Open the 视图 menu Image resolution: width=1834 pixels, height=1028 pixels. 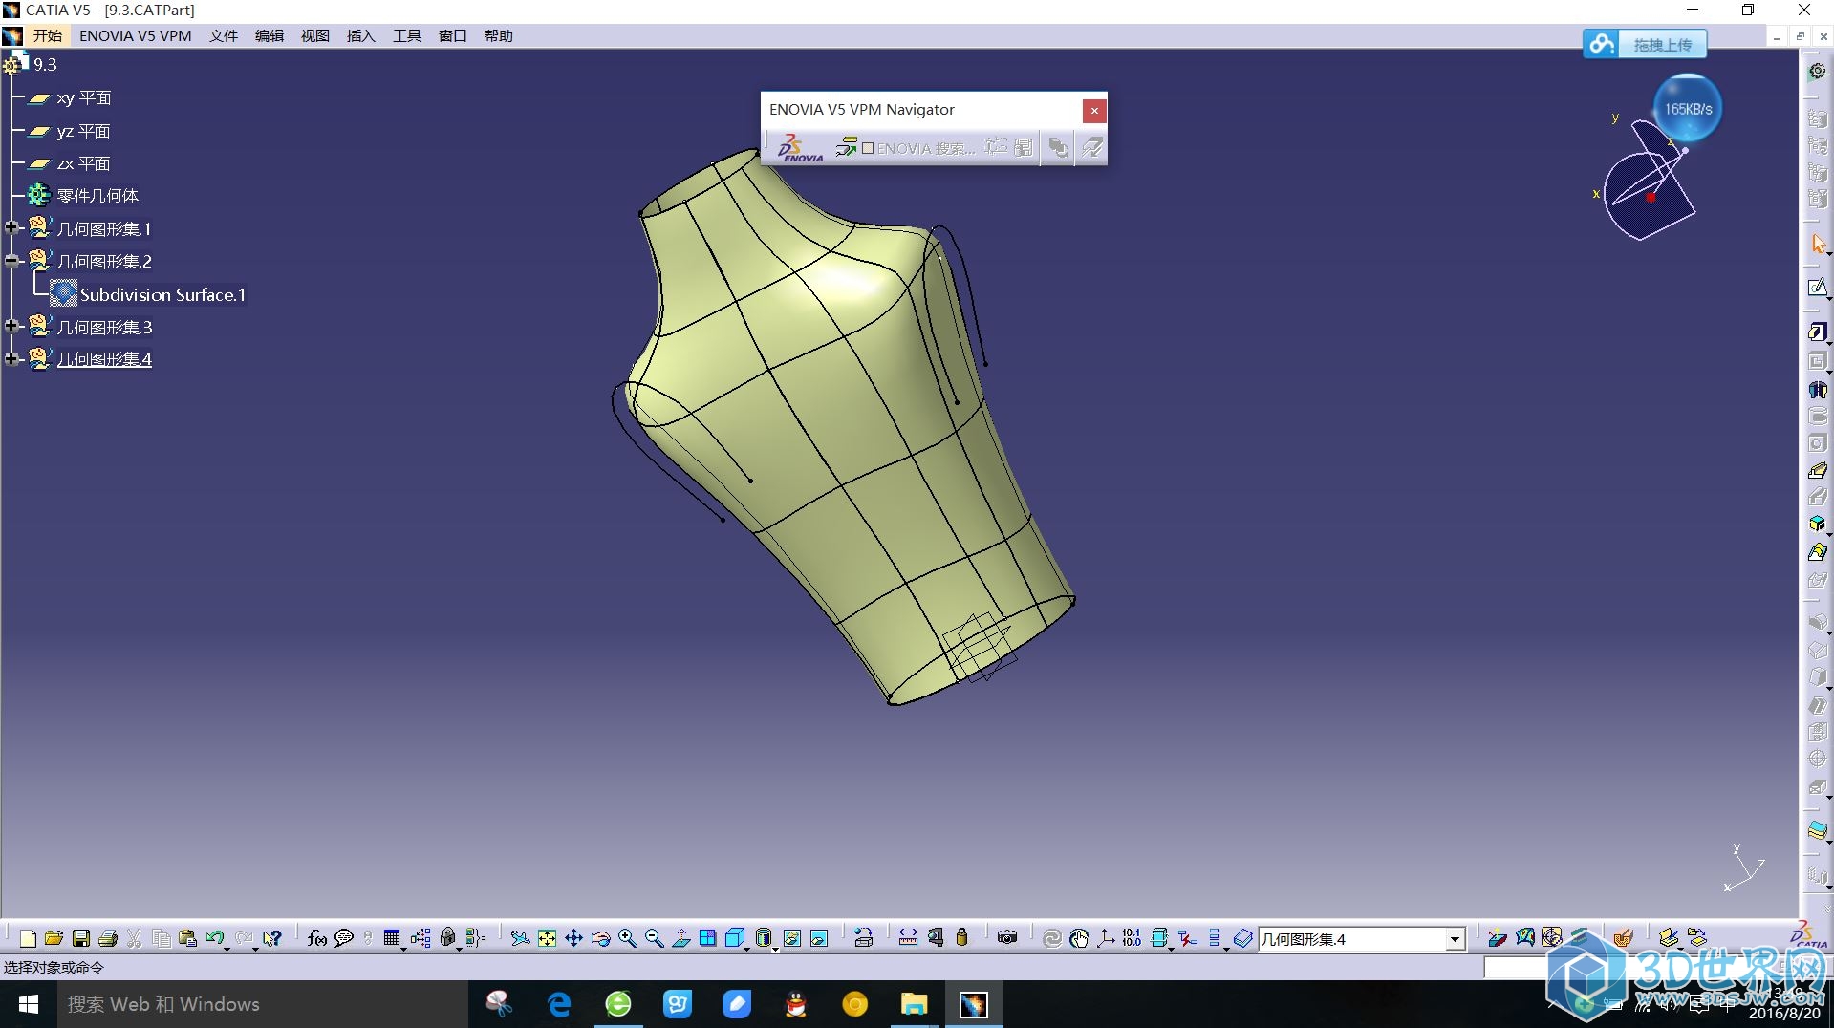(314, 35)
